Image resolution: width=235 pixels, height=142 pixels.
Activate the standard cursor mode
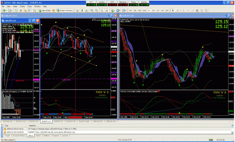point(173,10)
